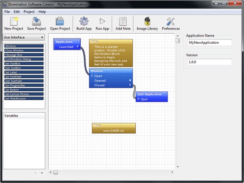Click the Build App gear icon
This screenshot has width=244, height=183.
pyautogui.click(x=84, y=22)
